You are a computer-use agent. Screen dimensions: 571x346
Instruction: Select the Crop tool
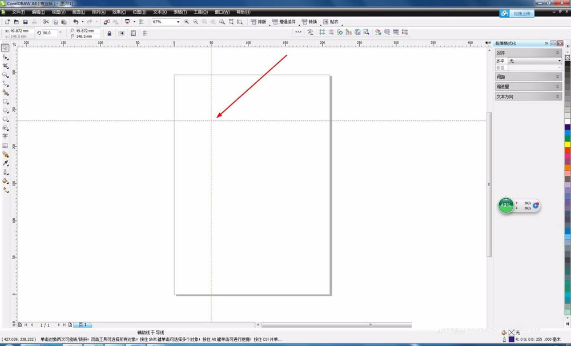[5, 66]
